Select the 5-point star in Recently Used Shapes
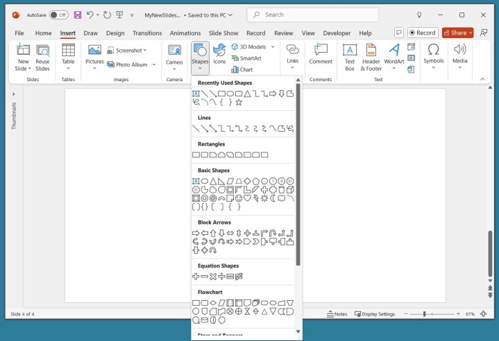499x341 pixels. click(239, 103)
